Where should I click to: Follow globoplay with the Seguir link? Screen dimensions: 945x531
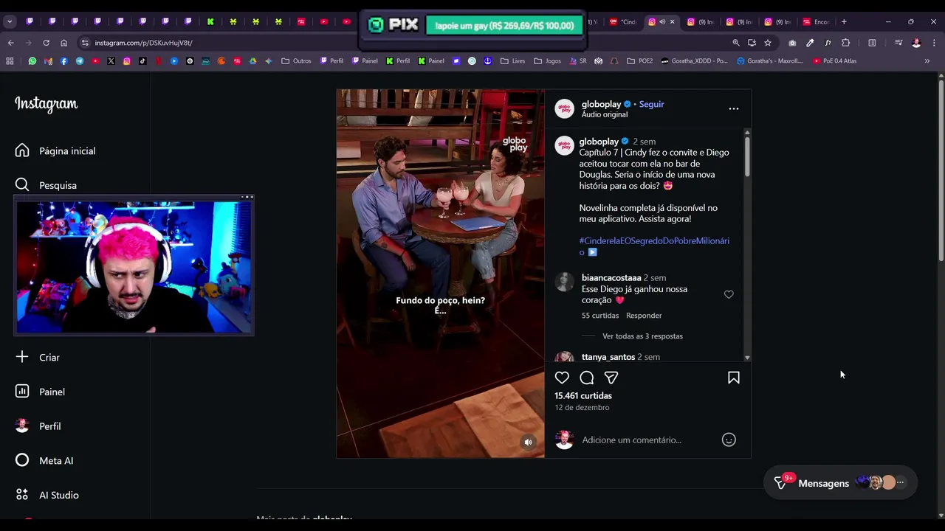(651, 104)
